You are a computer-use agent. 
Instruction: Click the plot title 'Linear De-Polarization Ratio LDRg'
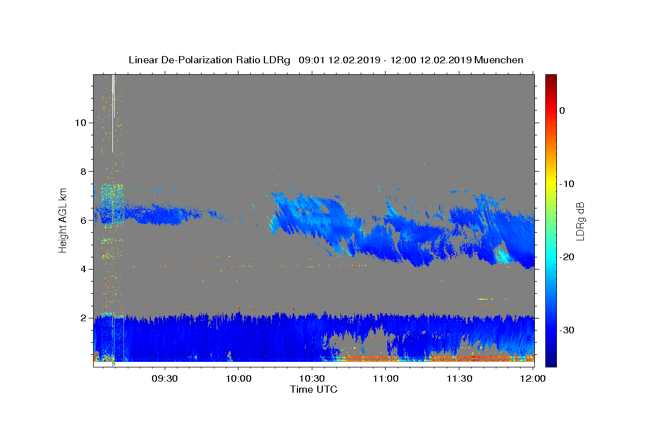tap(209, 60)
